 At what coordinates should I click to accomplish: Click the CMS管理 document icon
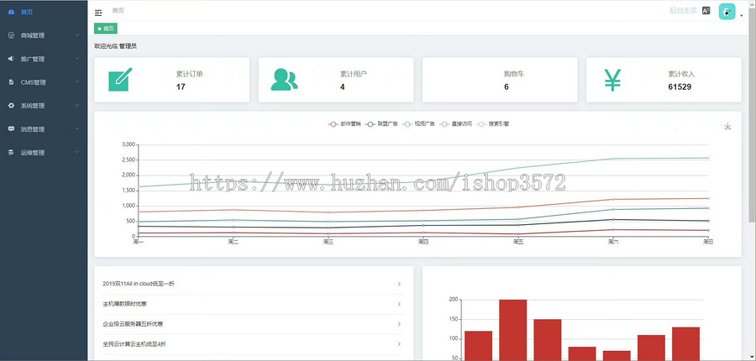[x=11, y=82]
